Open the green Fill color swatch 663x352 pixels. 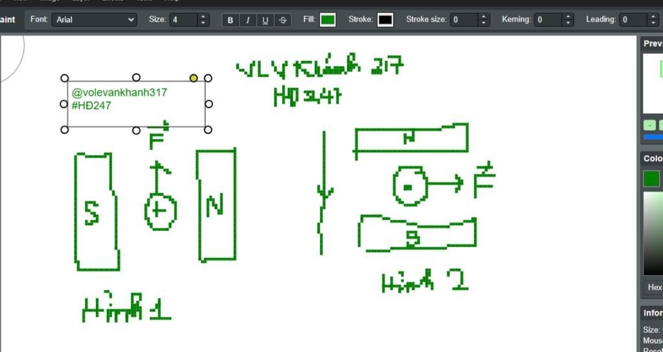point(328,19)
